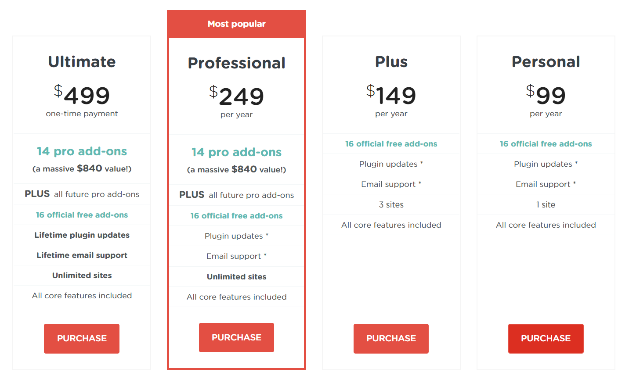The image size is (618, 372).
Task: Click the 'Most popular' banner
Action: pos(236,24)
